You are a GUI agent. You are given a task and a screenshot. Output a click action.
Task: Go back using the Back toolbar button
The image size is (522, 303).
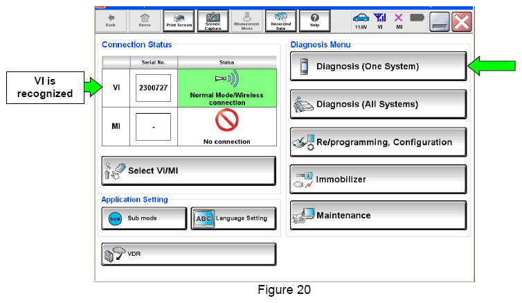coord(111,21)
